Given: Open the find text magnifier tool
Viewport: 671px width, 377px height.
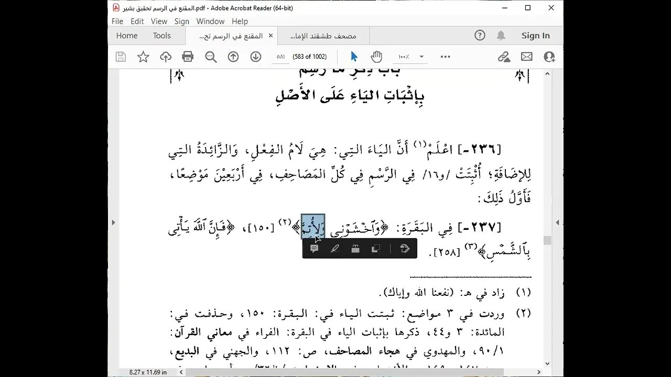Looking at the screenshot, I should [211, 57].
